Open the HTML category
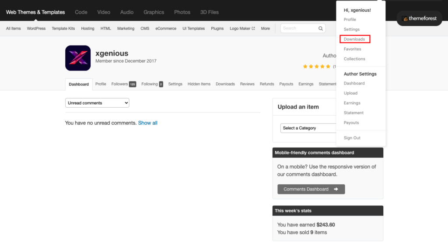Screen dimensions: 448x243 [106, 28]
